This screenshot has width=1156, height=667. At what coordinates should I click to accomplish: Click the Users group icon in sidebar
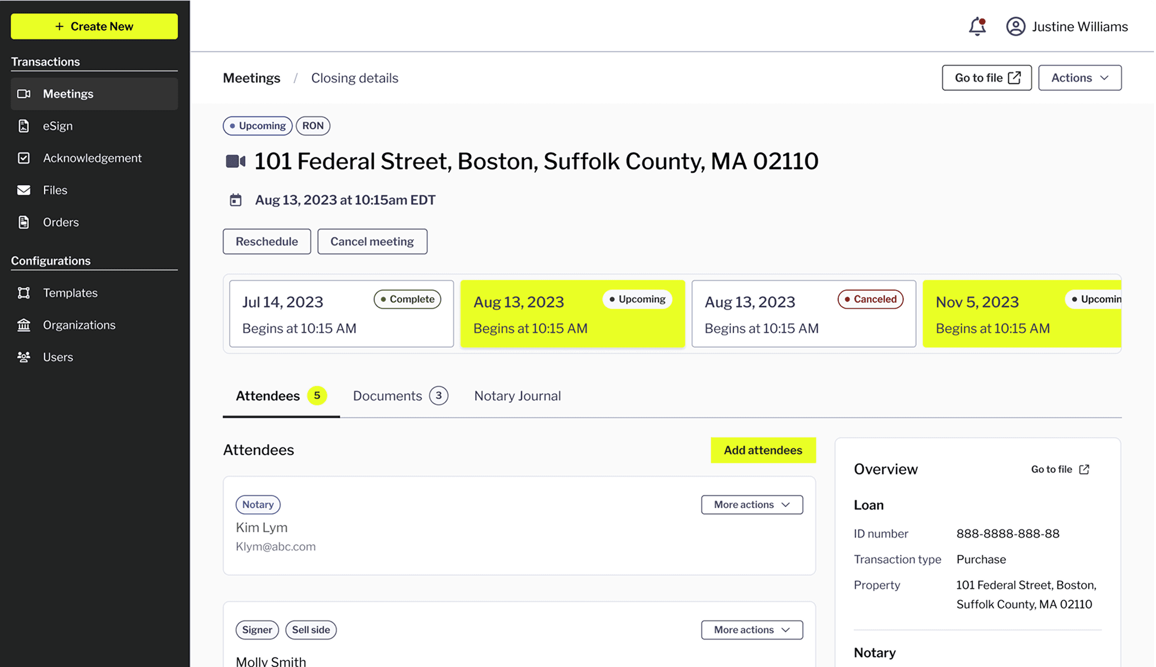point(24,357)
